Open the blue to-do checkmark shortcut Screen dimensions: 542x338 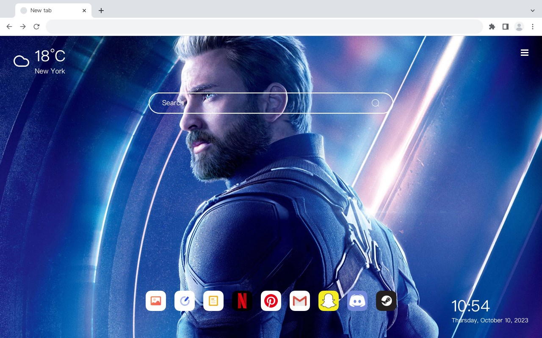pyautogui.click(x=185, y=301)
